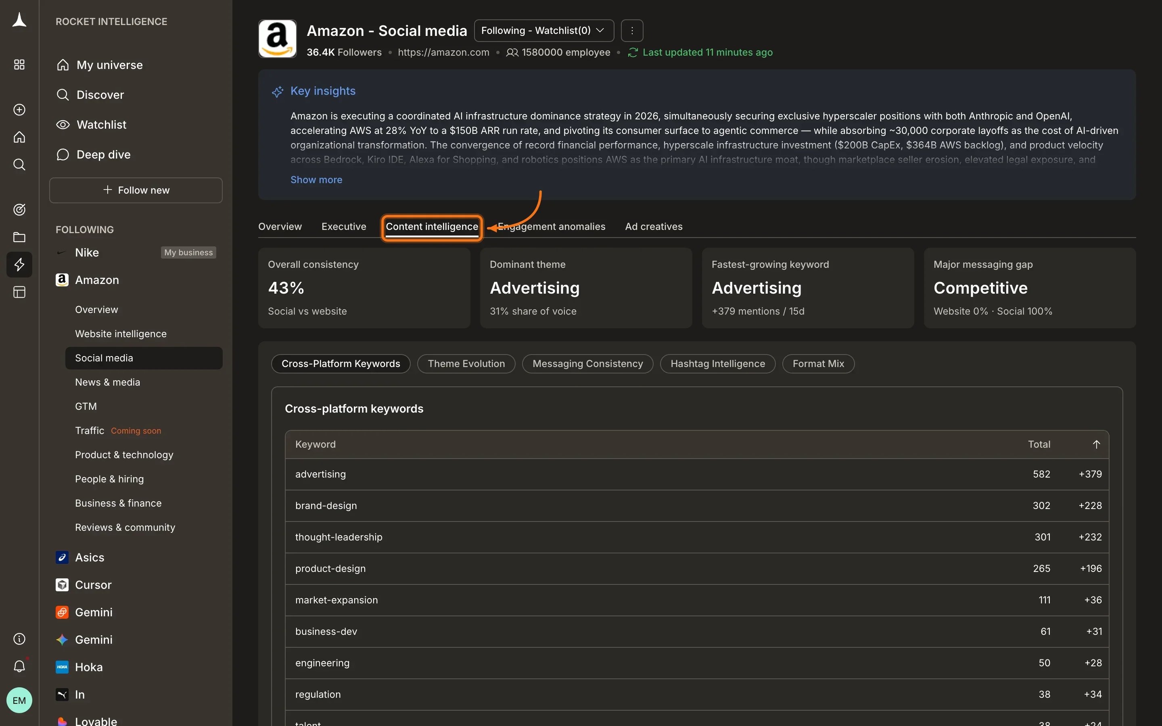The height and width of the screenshot is (726, 1162).
Task: Click the sort arrow in the Total column
Action: click(1096, 444)
